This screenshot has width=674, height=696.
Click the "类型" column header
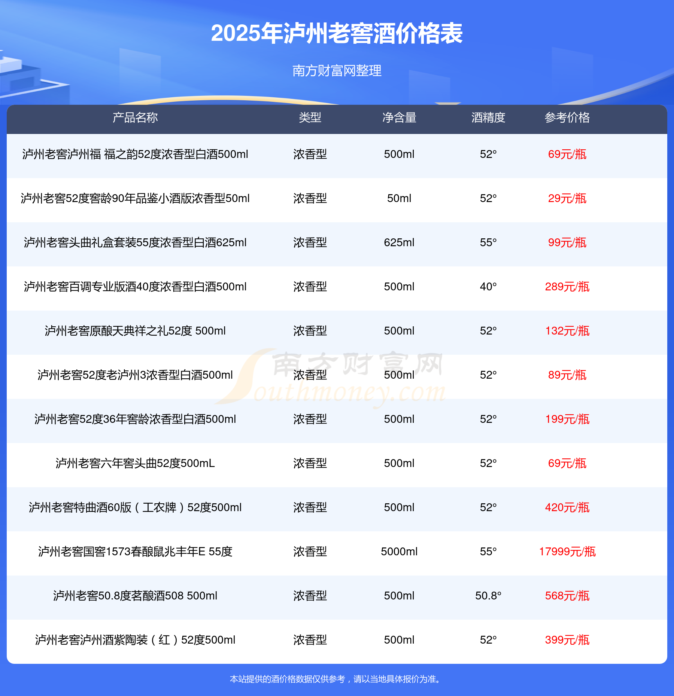(x=310, y=117)
